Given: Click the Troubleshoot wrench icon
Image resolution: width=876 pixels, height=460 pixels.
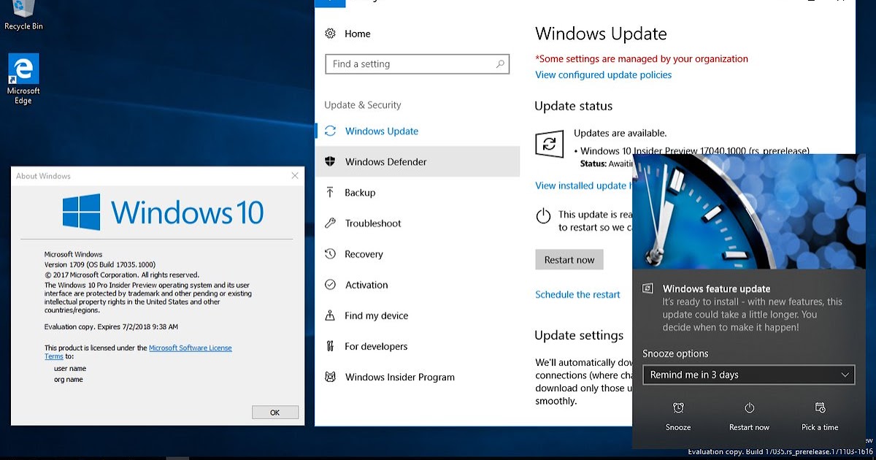Looking at the screenshot, I should 331,223.
